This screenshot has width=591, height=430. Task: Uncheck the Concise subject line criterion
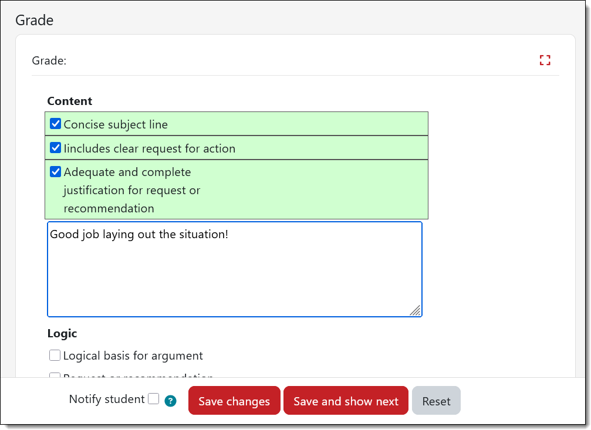(56, 123)
